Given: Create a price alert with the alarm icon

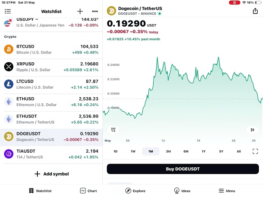Looking at the screenshot, I should tap(113, 130).
